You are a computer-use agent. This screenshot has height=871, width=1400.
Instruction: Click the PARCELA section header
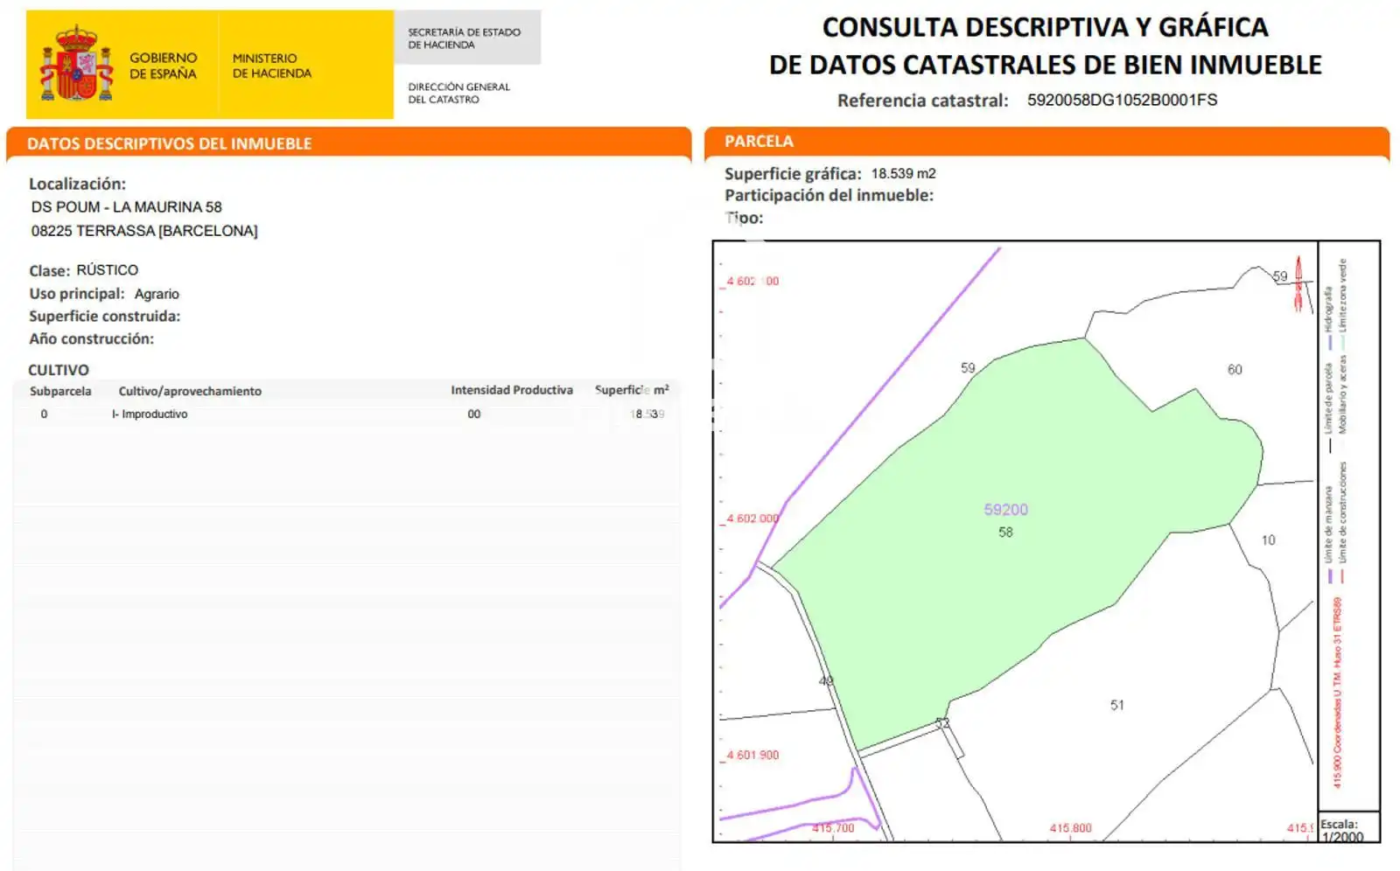coord(1046,142)
